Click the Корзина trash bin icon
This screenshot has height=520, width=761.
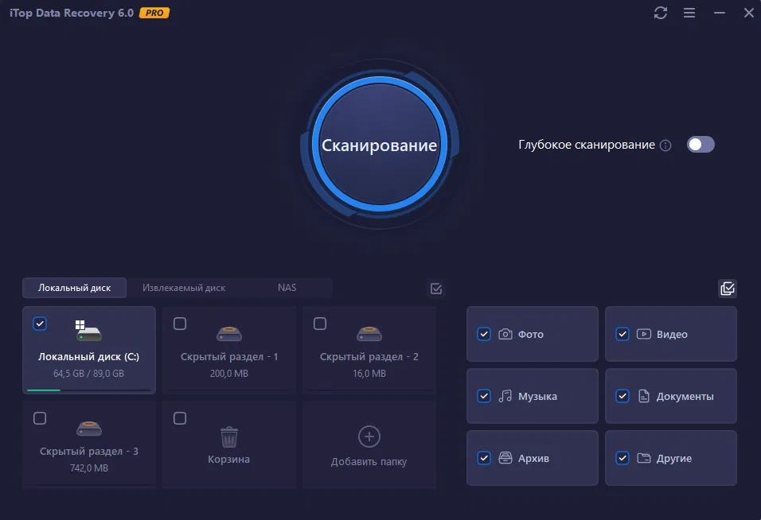pos(229,437)
